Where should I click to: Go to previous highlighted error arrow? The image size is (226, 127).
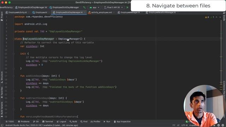pyautogui.click(x=216, y=17)
